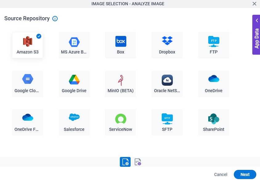Click the Cancel button
The image size is (260, 180).
coord(221,174)
